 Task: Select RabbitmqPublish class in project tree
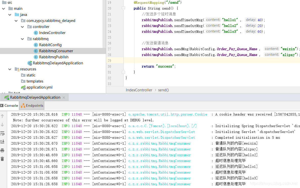[54, 57]
